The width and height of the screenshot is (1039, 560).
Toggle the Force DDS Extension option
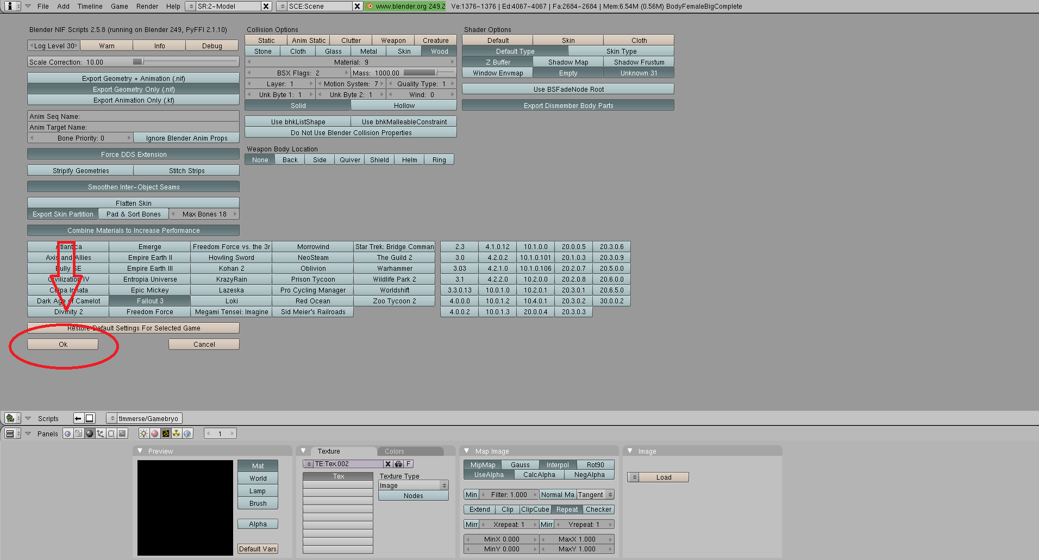point(133,154)
